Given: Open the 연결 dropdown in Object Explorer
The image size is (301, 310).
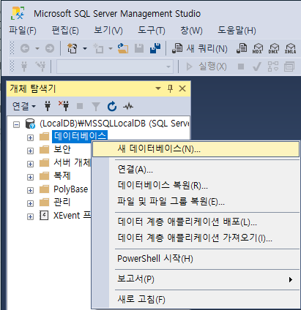Looking at the screenshot, I should click(x=24, y=106).
